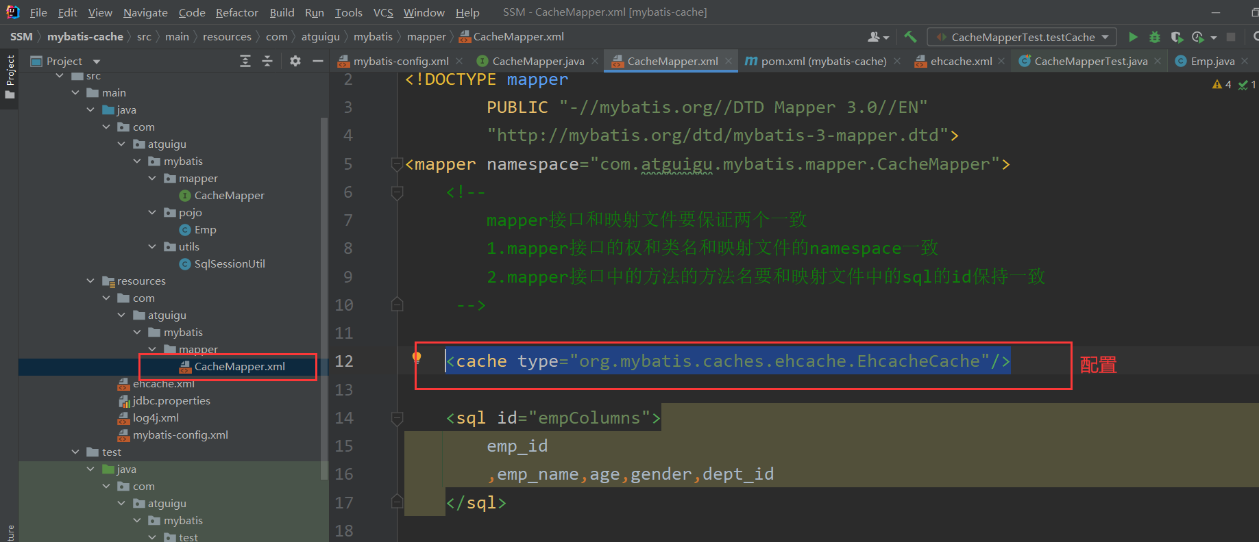Click atguigu breadcrumb in navigation bar

click(320, 37)
